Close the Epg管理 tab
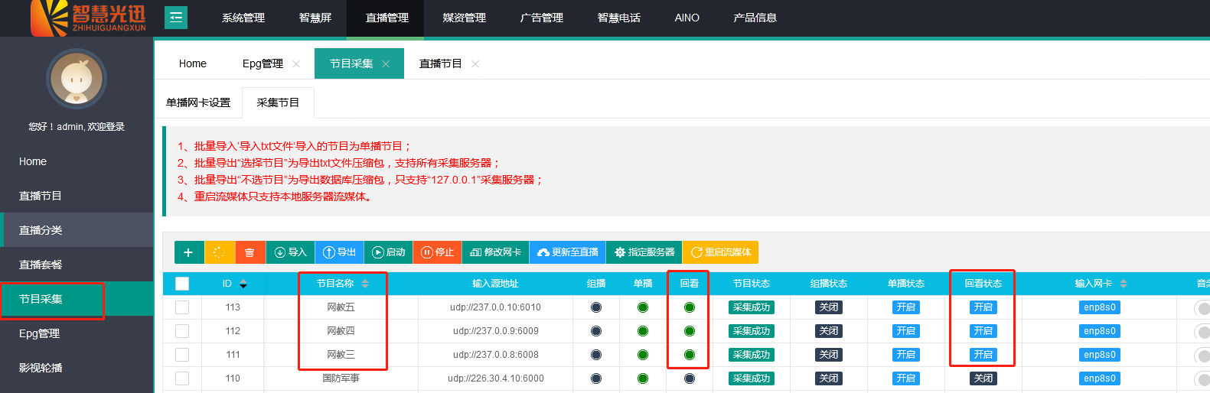 [296, 64]
